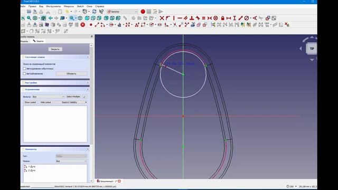Image resolution: width=338 pixels, height=190 pixels.
Task: Switch to the Задачи tab
Action: 38,41
